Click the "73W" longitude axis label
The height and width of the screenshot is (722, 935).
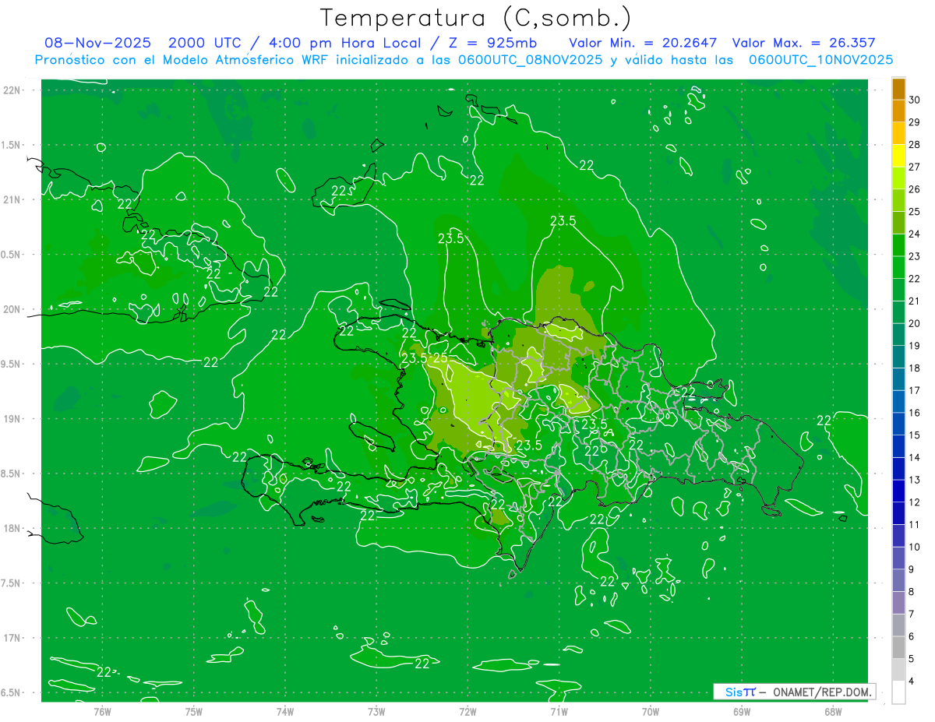coord(376,712)
